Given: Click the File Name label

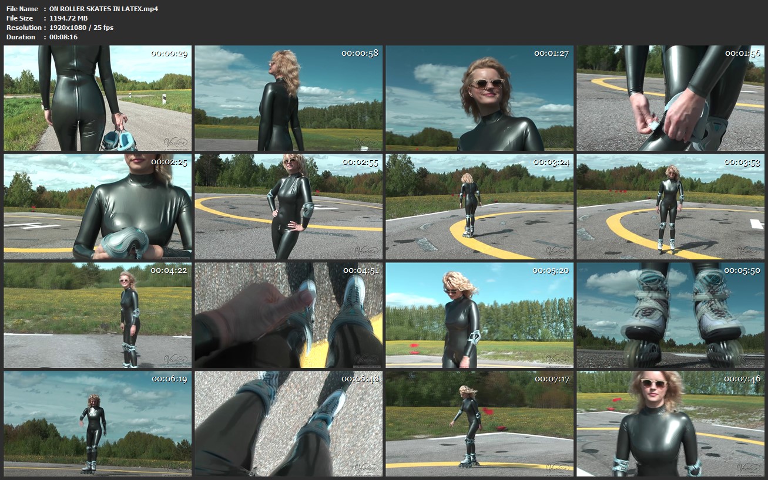Looking at the screenshot, I should click(22, 9).
